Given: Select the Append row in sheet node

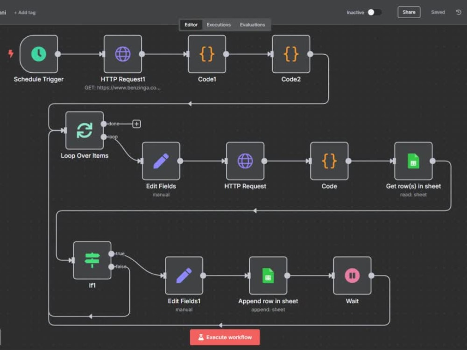Looking at the screenshot, I should (268, 276).
